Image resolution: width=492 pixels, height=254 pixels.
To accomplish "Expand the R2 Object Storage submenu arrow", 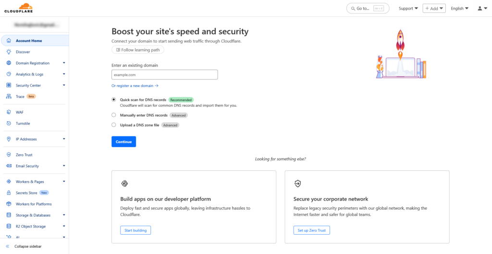I will 64,226.
